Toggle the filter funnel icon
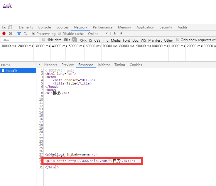Image resolution: width=216 pixels, height=186 pixels. point(19,34)
